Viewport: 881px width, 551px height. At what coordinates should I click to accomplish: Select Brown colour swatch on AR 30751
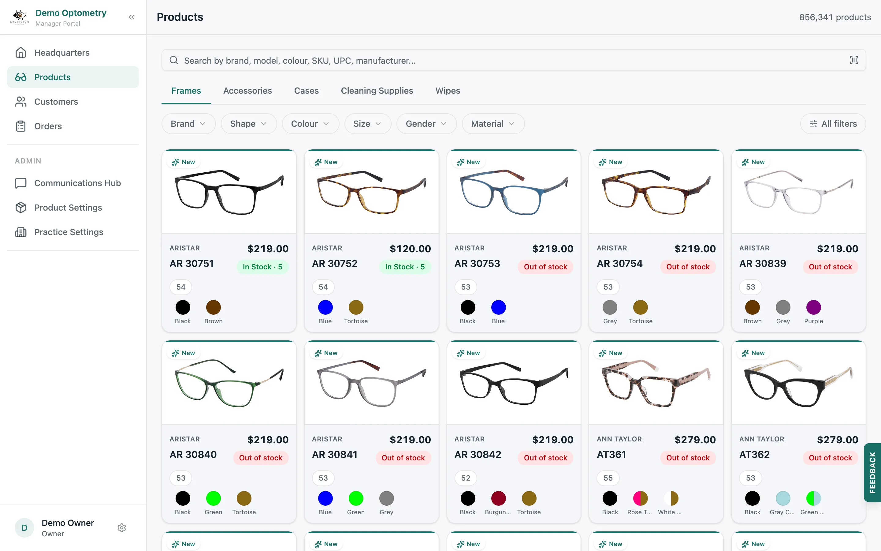(213, 308)
